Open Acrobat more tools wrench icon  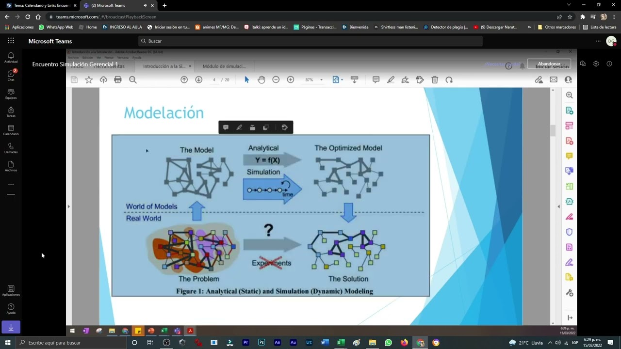pyautogui.click(x=570, y=293)
